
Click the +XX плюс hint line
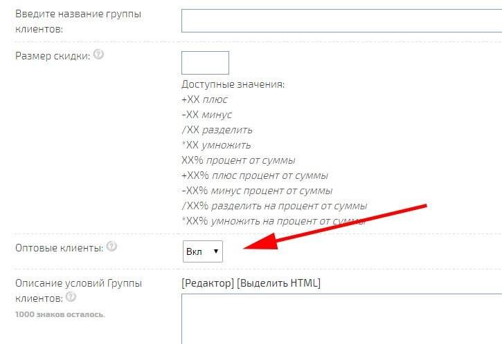[204, 99]
